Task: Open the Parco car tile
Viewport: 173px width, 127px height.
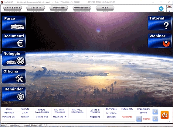Action: pyautogui.click(x=14, y=23)
